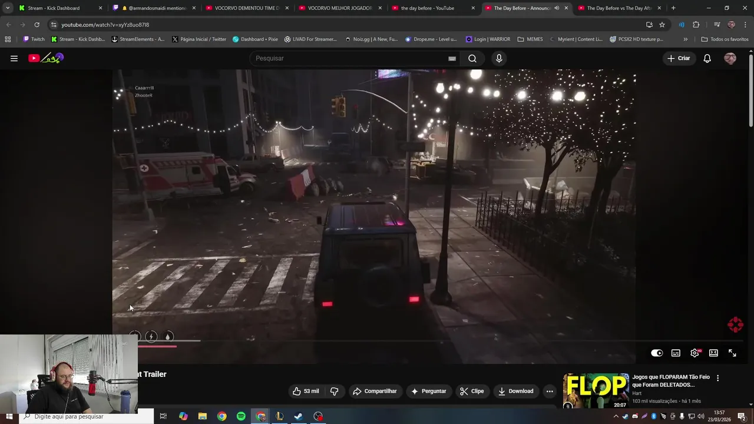
Task: Switch to The Day Before vs The Day After tab
Action: pos(619,8)
